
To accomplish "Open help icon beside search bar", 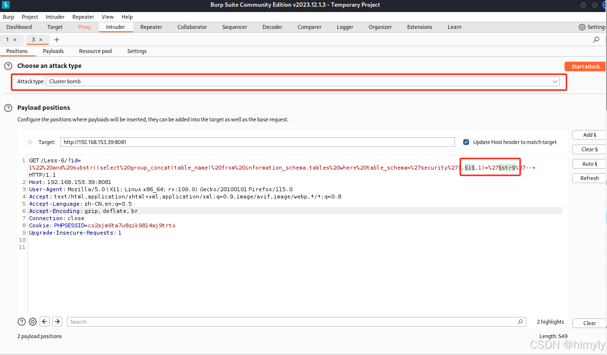I will [21, 322].
